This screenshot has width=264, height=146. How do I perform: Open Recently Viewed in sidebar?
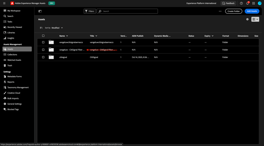click(15, 27)
